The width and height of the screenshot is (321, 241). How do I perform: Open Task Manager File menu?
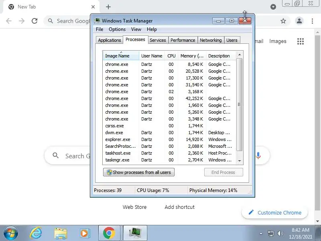pos(100,29)
